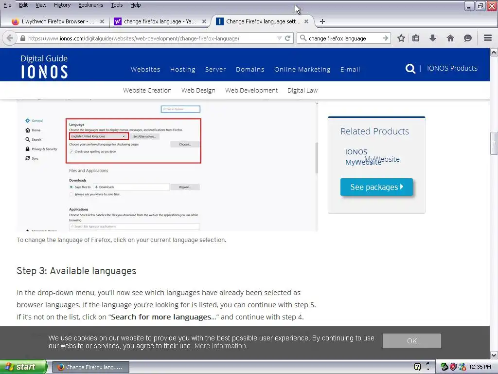The image size is (498, 374).
Task: Reload the page with the refresh icon
Action: (x=288, y=38)
